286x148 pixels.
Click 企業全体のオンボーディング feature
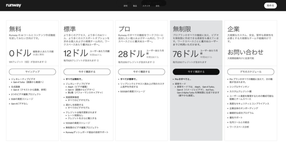tap(244, 108)
